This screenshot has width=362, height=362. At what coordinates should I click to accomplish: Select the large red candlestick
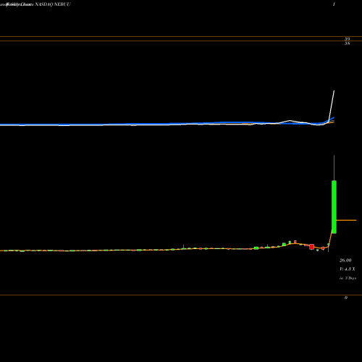[x=311, y=247]
